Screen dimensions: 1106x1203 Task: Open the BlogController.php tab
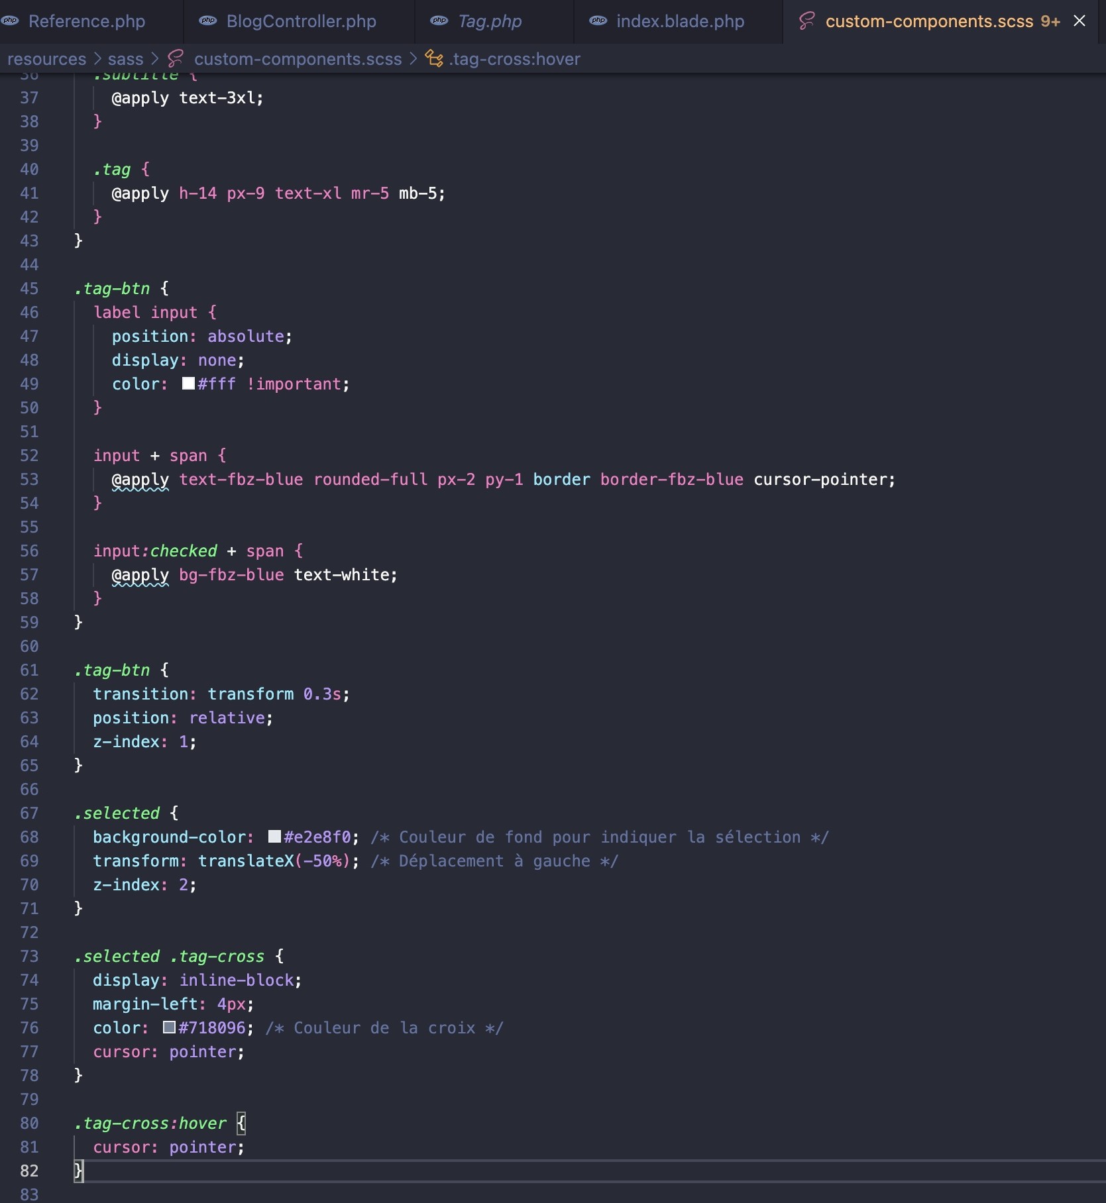click(x=301, y=21)
